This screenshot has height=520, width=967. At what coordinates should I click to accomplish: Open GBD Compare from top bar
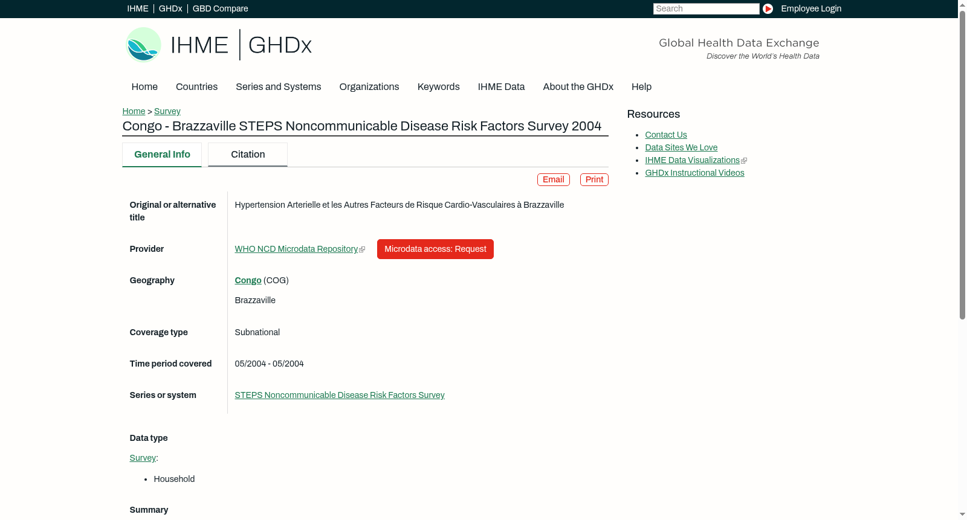click(x=221, y=8)
